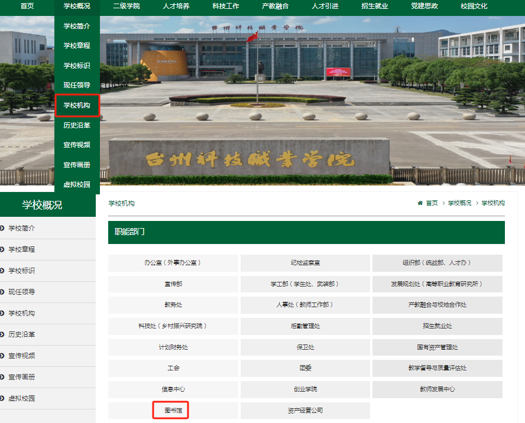
Task: Go to 学校简介 in the left sidebar
Action: [x=22, y=228]
